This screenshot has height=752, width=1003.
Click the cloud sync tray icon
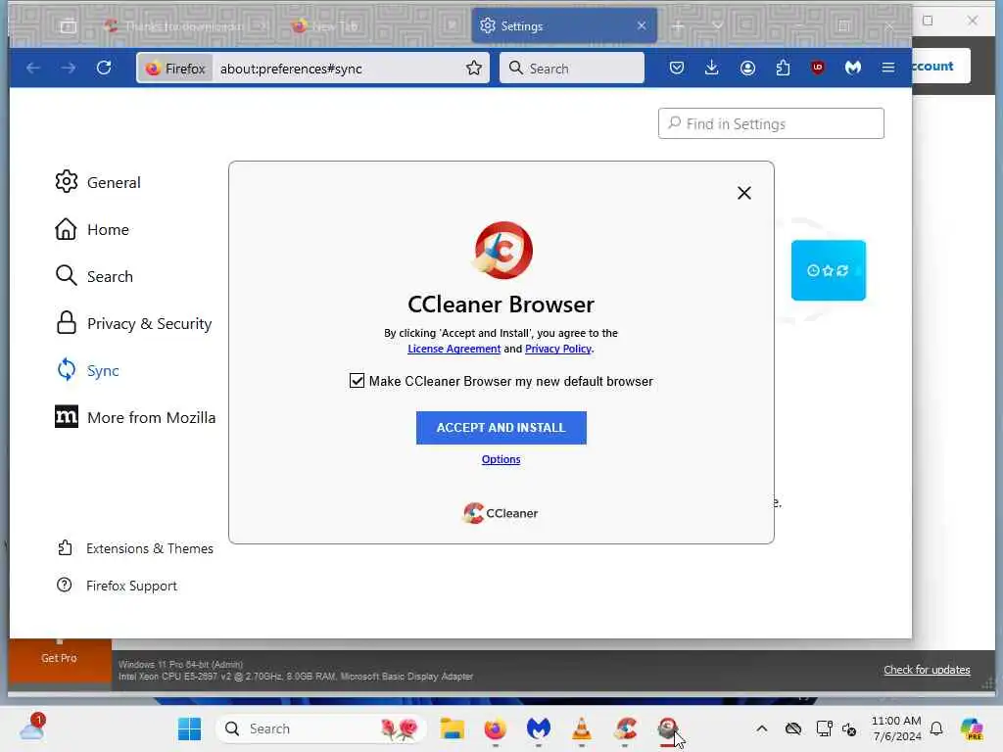pyautogui.click(x=793, y=728)
